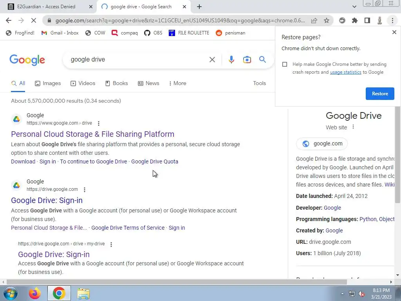This screenshot has width=401, height=301.
Task: Open the taskbar clock showing 8:13 PM
Action: pos(381,294)
